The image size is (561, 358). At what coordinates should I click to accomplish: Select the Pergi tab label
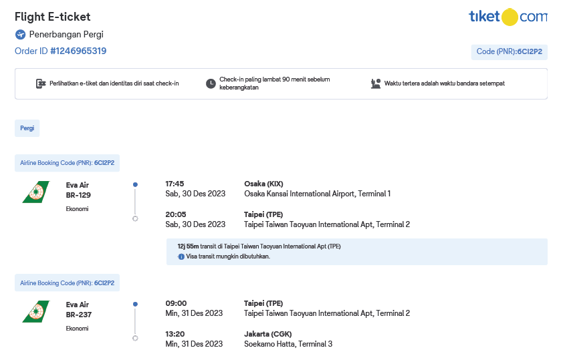click(27, 128)
